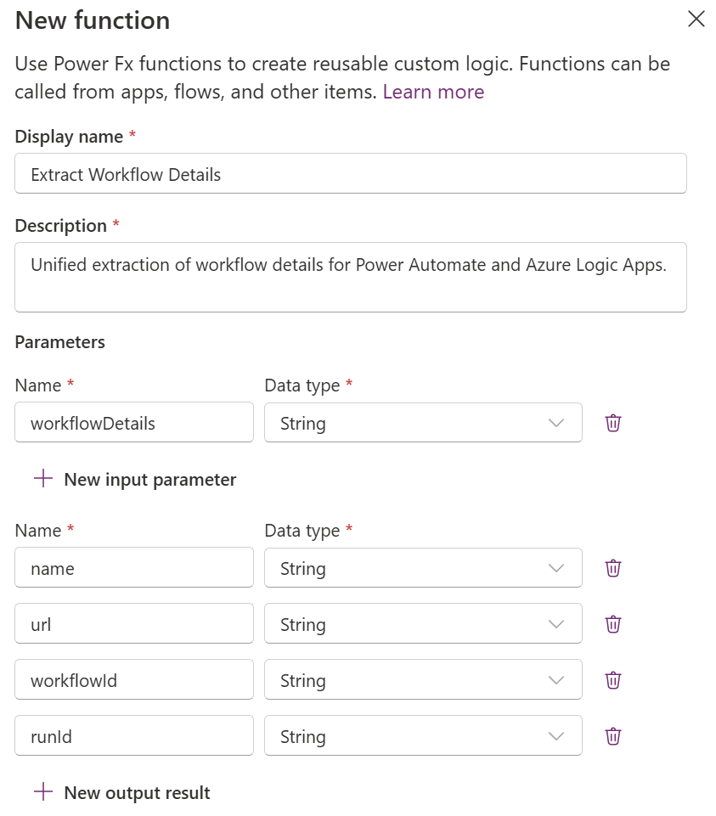
Task: Open data type dropdown for url output
Action: (423, 624)
